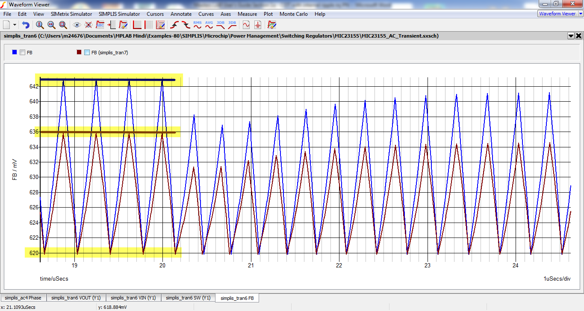Toggle the FB (simplis_tran7) curve checkbox
The height and width of the screenshot is (311, 584).
tap(87, 53)
